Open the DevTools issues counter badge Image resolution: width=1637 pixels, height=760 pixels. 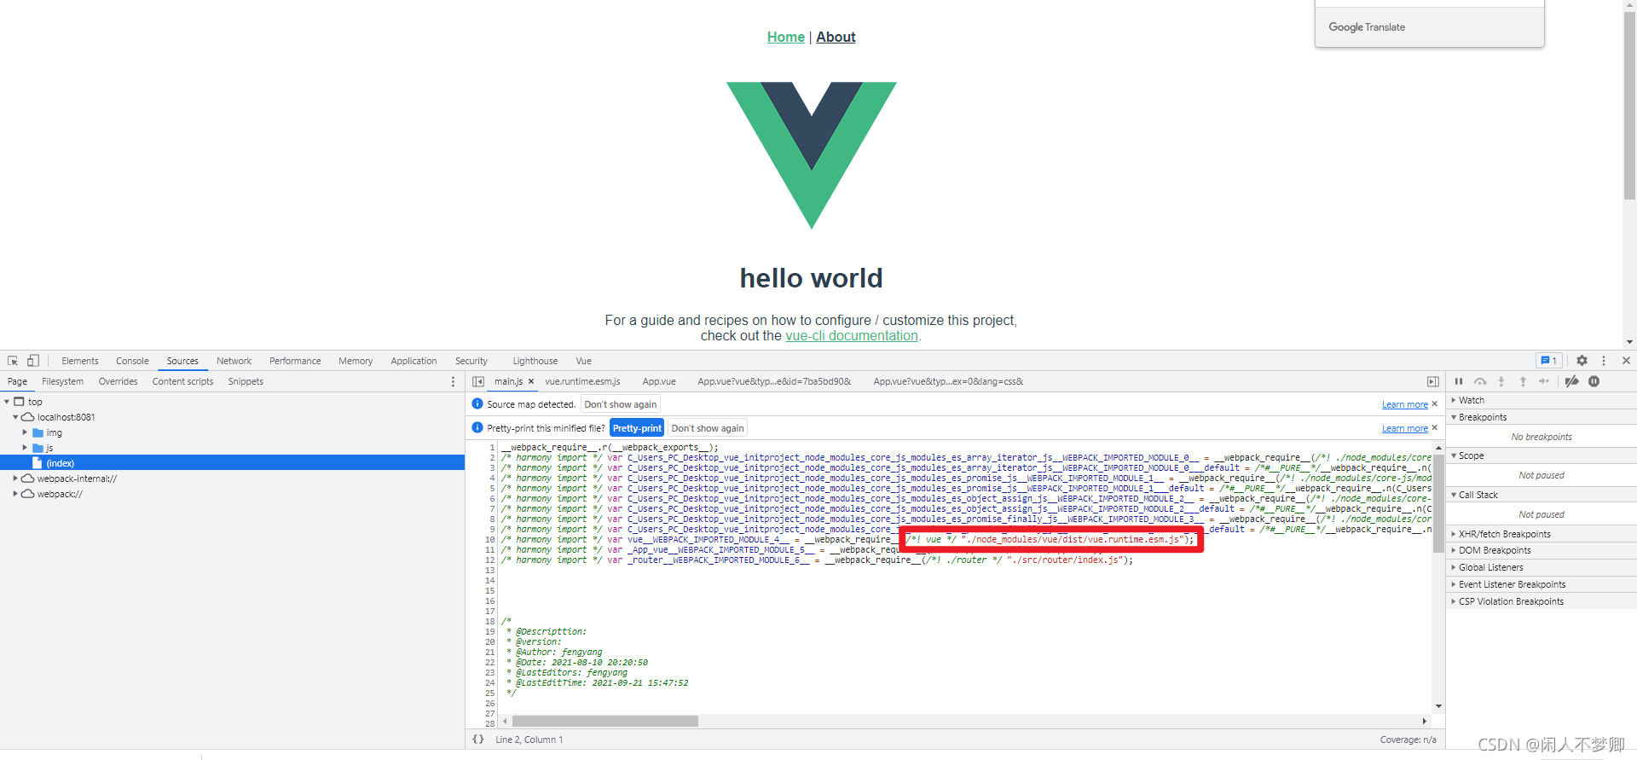click(x=1548, y=361)
